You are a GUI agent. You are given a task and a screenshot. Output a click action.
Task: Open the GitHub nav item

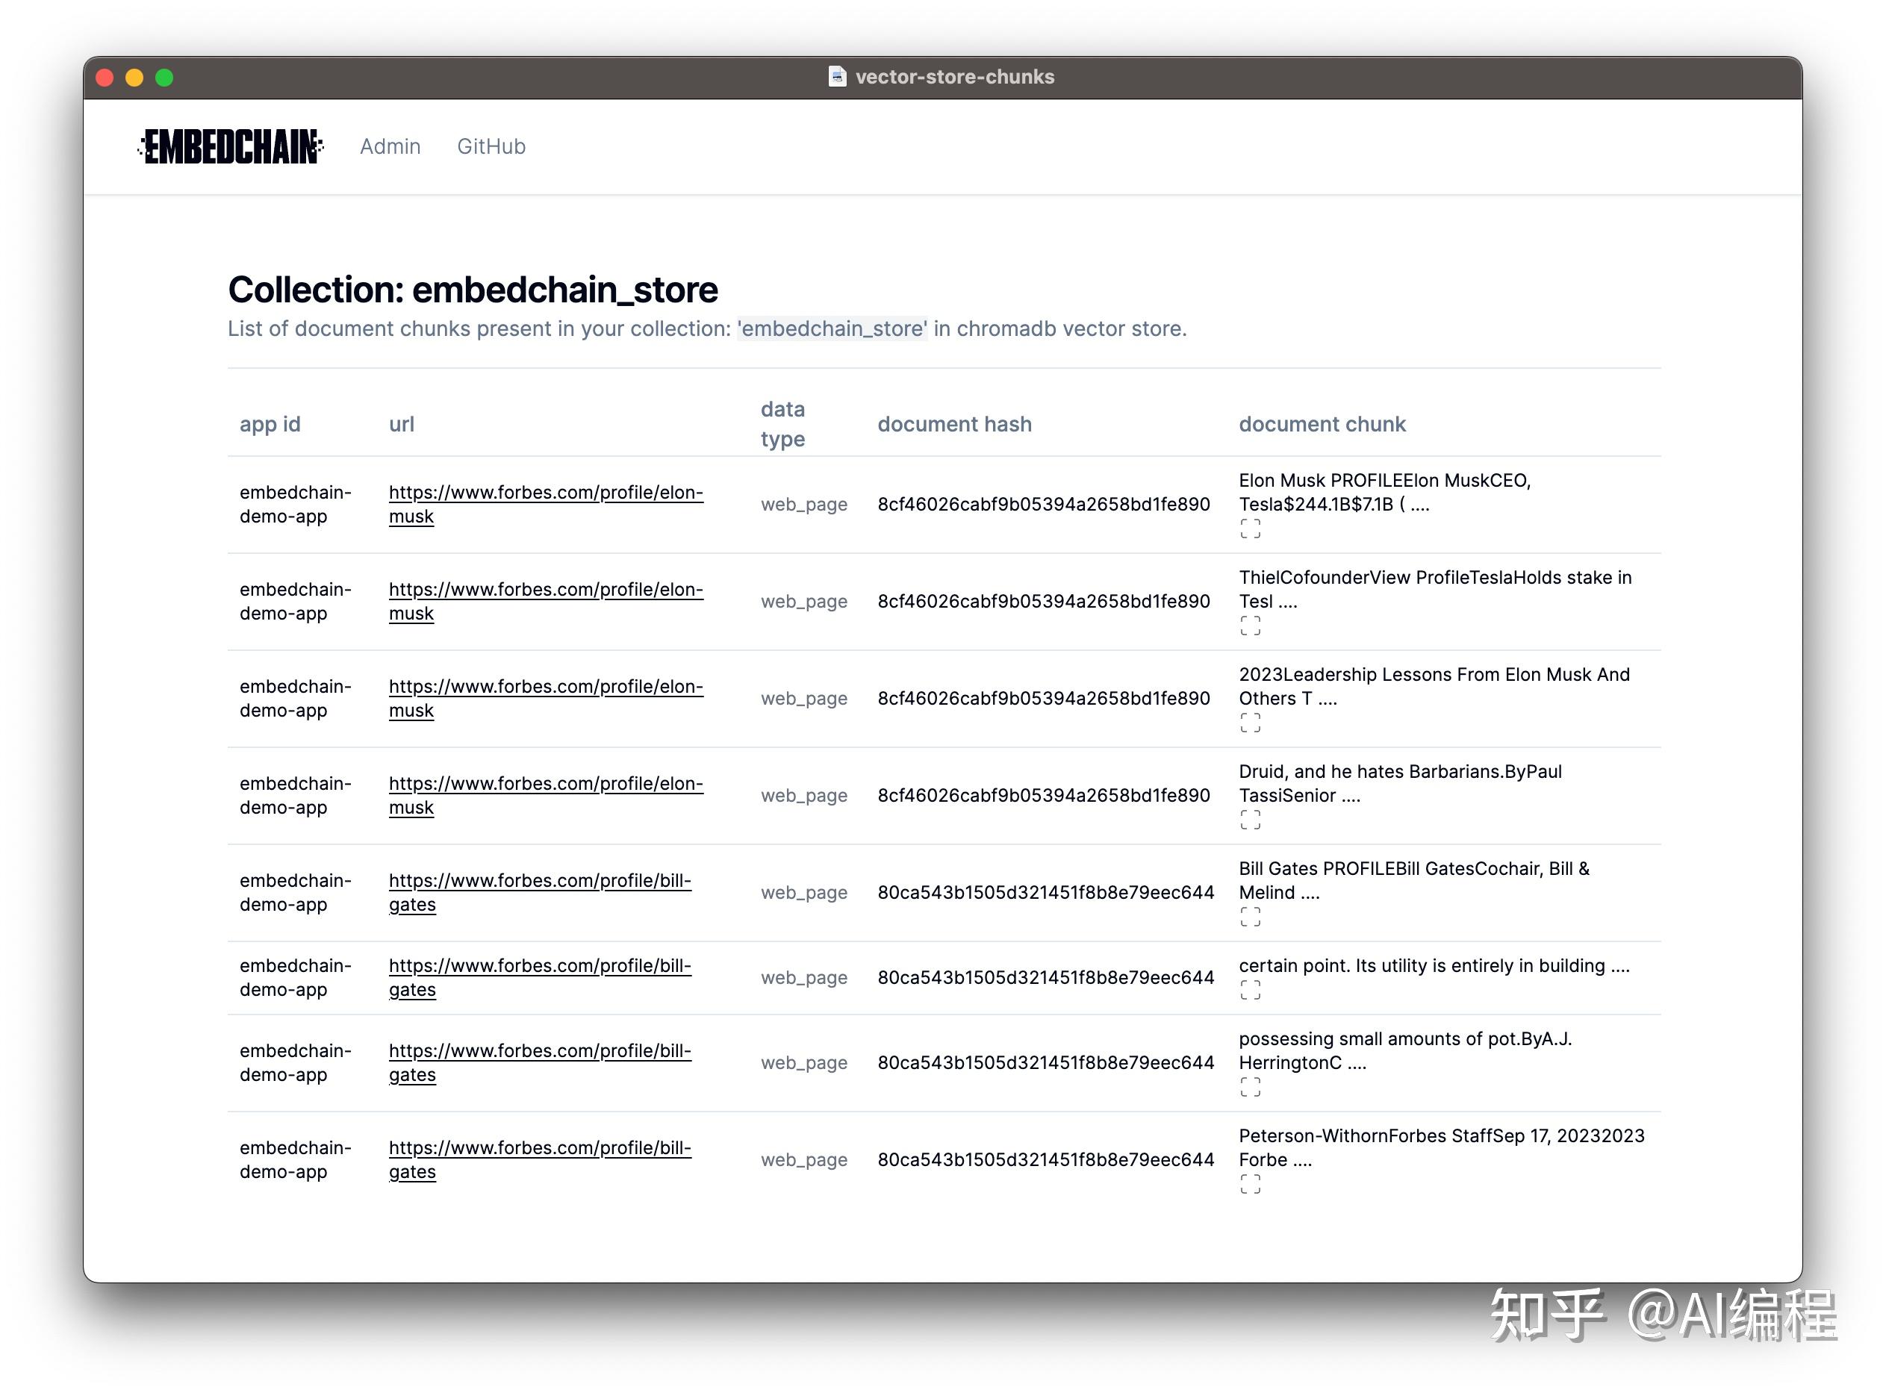click(491, 147)
